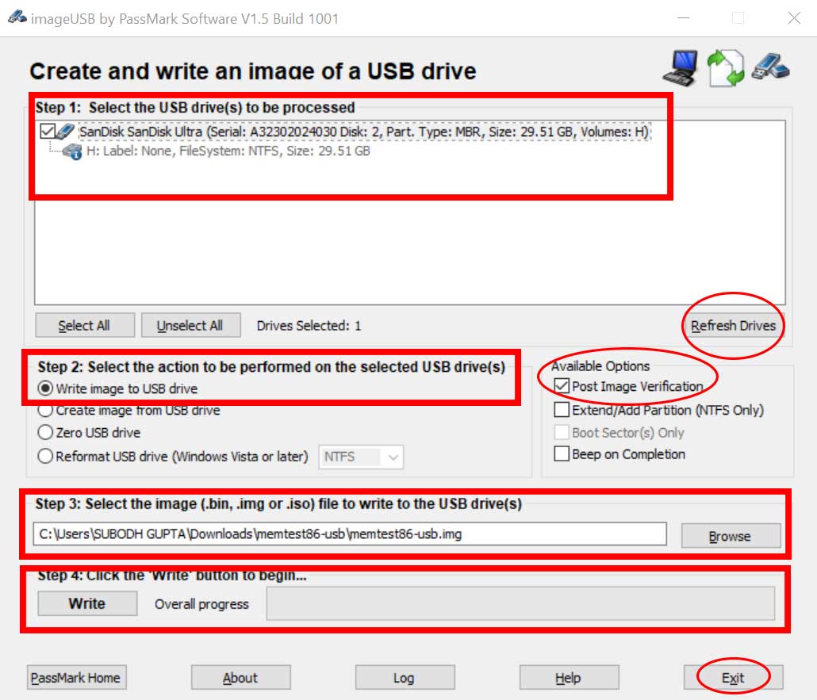Screen dimensions: 817x700
Task: Select Zero USB drive option
Action: click(x=45, y=432)
